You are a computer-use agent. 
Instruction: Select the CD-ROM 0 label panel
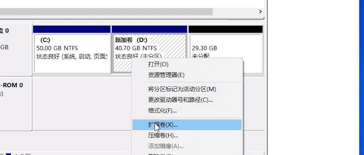point(16,103)
